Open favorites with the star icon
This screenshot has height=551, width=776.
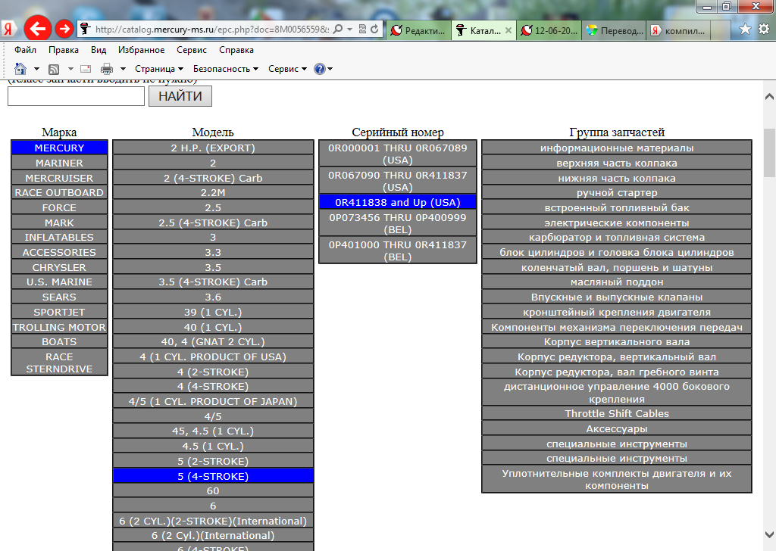pyautogui.click(x=745, y=29)
